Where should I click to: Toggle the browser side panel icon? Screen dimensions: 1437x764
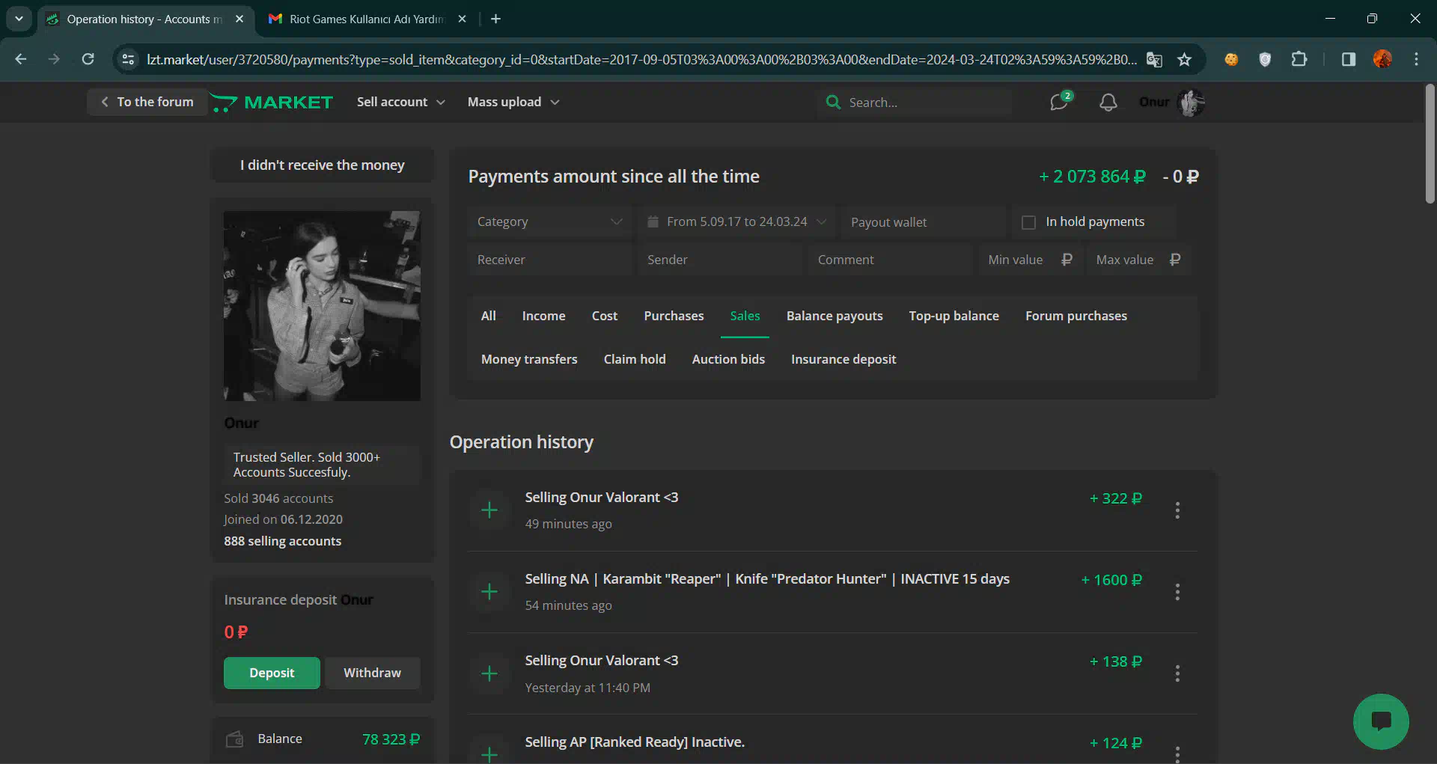1349,59
